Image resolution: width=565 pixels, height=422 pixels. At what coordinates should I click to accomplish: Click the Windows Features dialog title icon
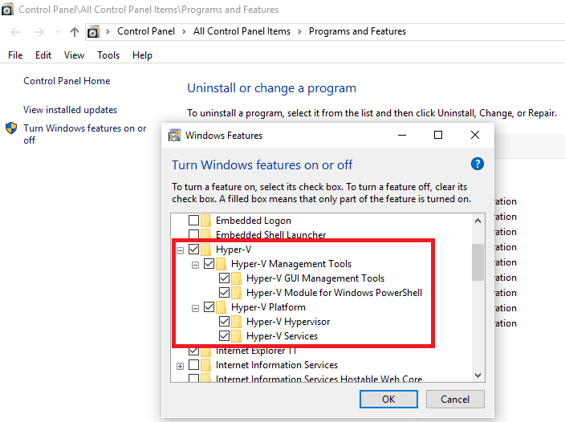[175, 136]
